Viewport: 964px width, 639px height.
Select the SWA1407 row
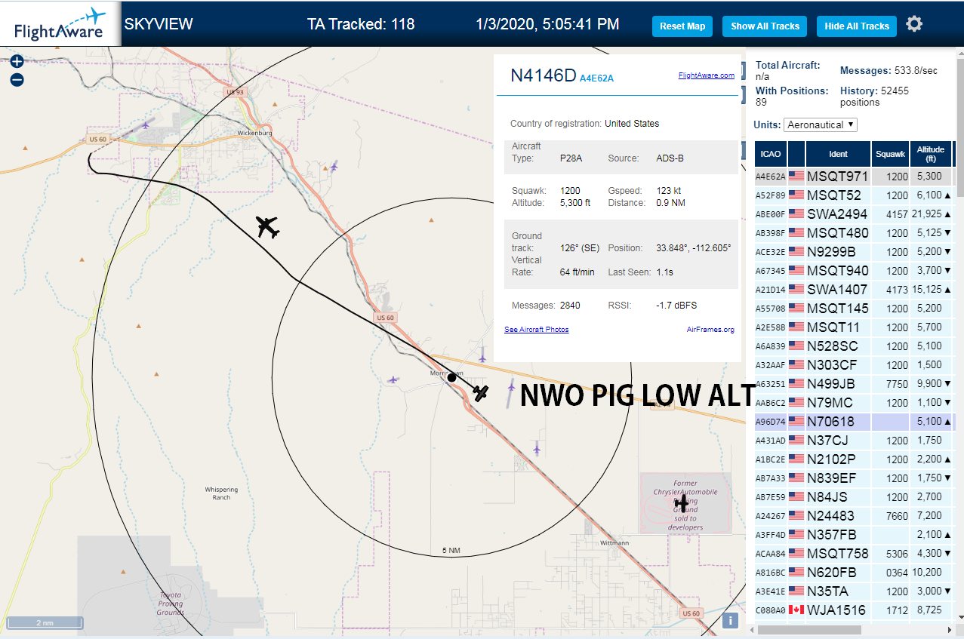point(855,290)
